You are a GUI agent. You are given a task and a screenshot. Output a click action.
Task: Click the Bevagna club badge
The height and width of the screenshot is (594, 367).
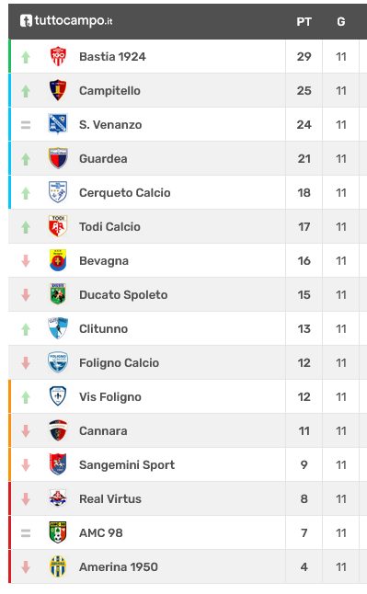[x=58, y=260]
